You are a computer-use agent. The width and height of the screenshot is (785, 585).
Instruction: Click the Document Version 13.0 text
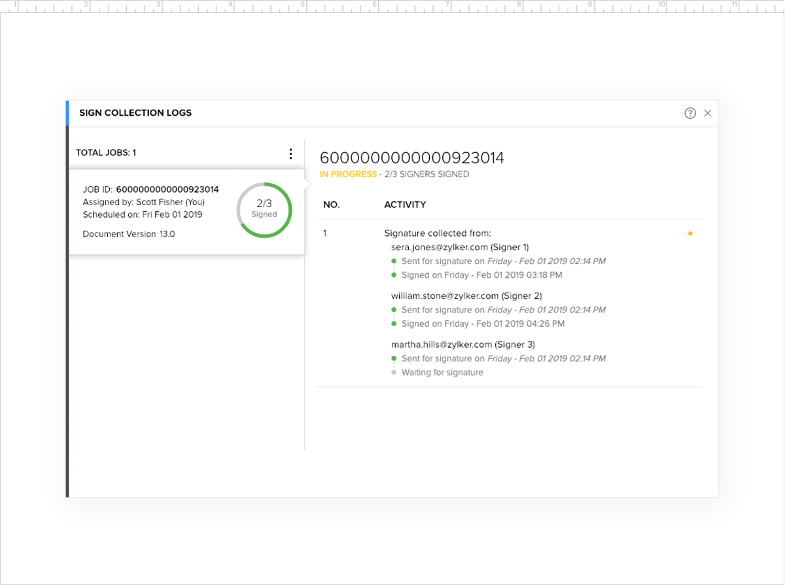coord(129,234)
